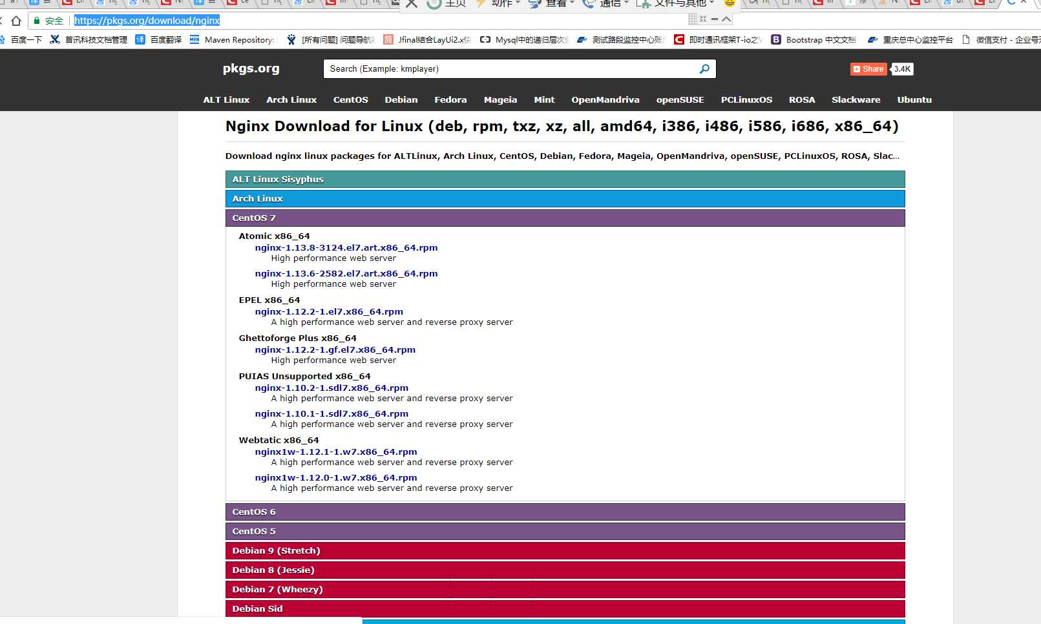Open nginx1w-1.12.1-1.w7.x86_64.rpm link
The height and width of the screenshot is (624, 1041).
(x=336, y=452)
